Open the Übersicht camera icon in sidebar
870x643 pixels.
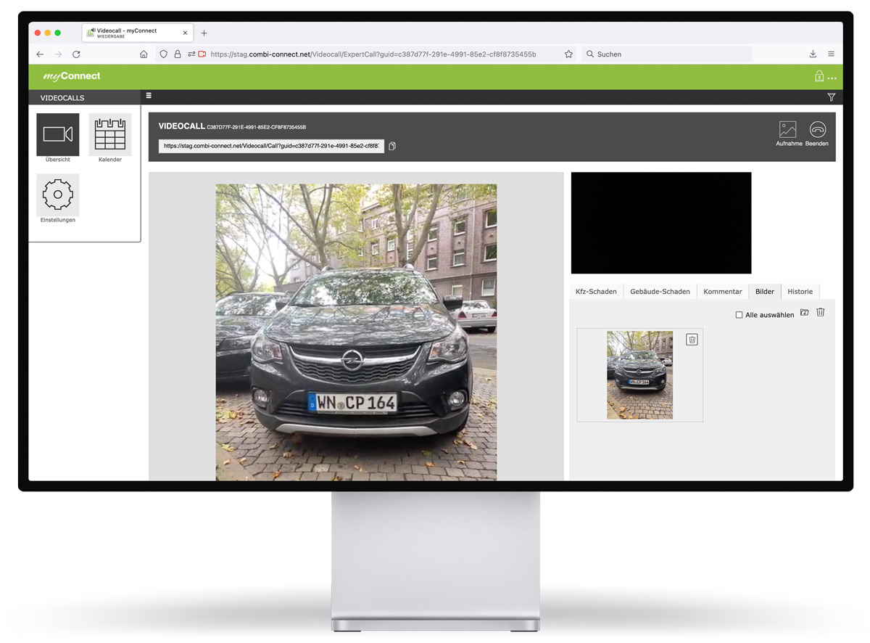pos(57,135)
